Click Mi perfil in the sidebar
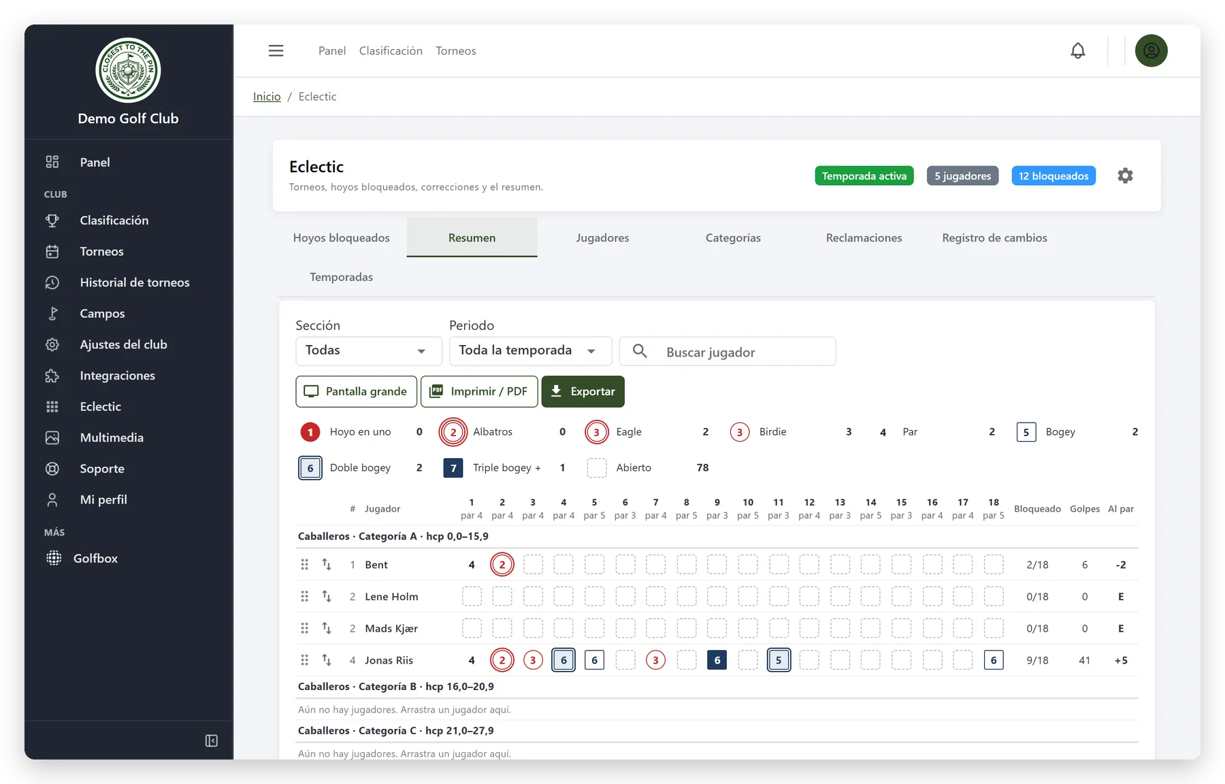Viewport: 1225px width, 784px height. click(103, 500)
